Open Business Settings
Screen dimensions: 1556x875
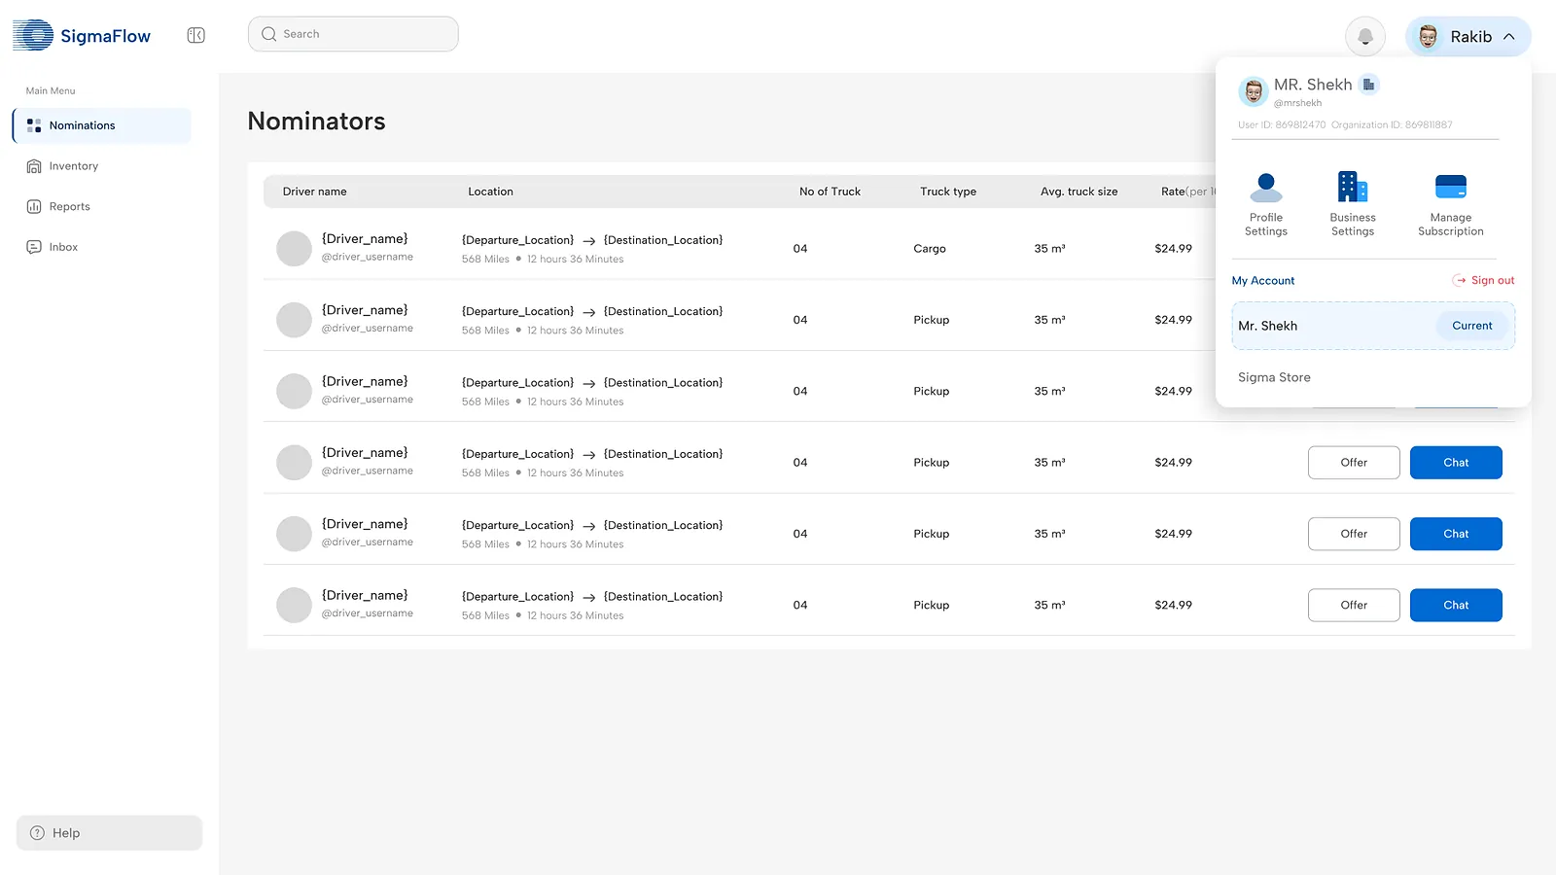[1353, 204]
